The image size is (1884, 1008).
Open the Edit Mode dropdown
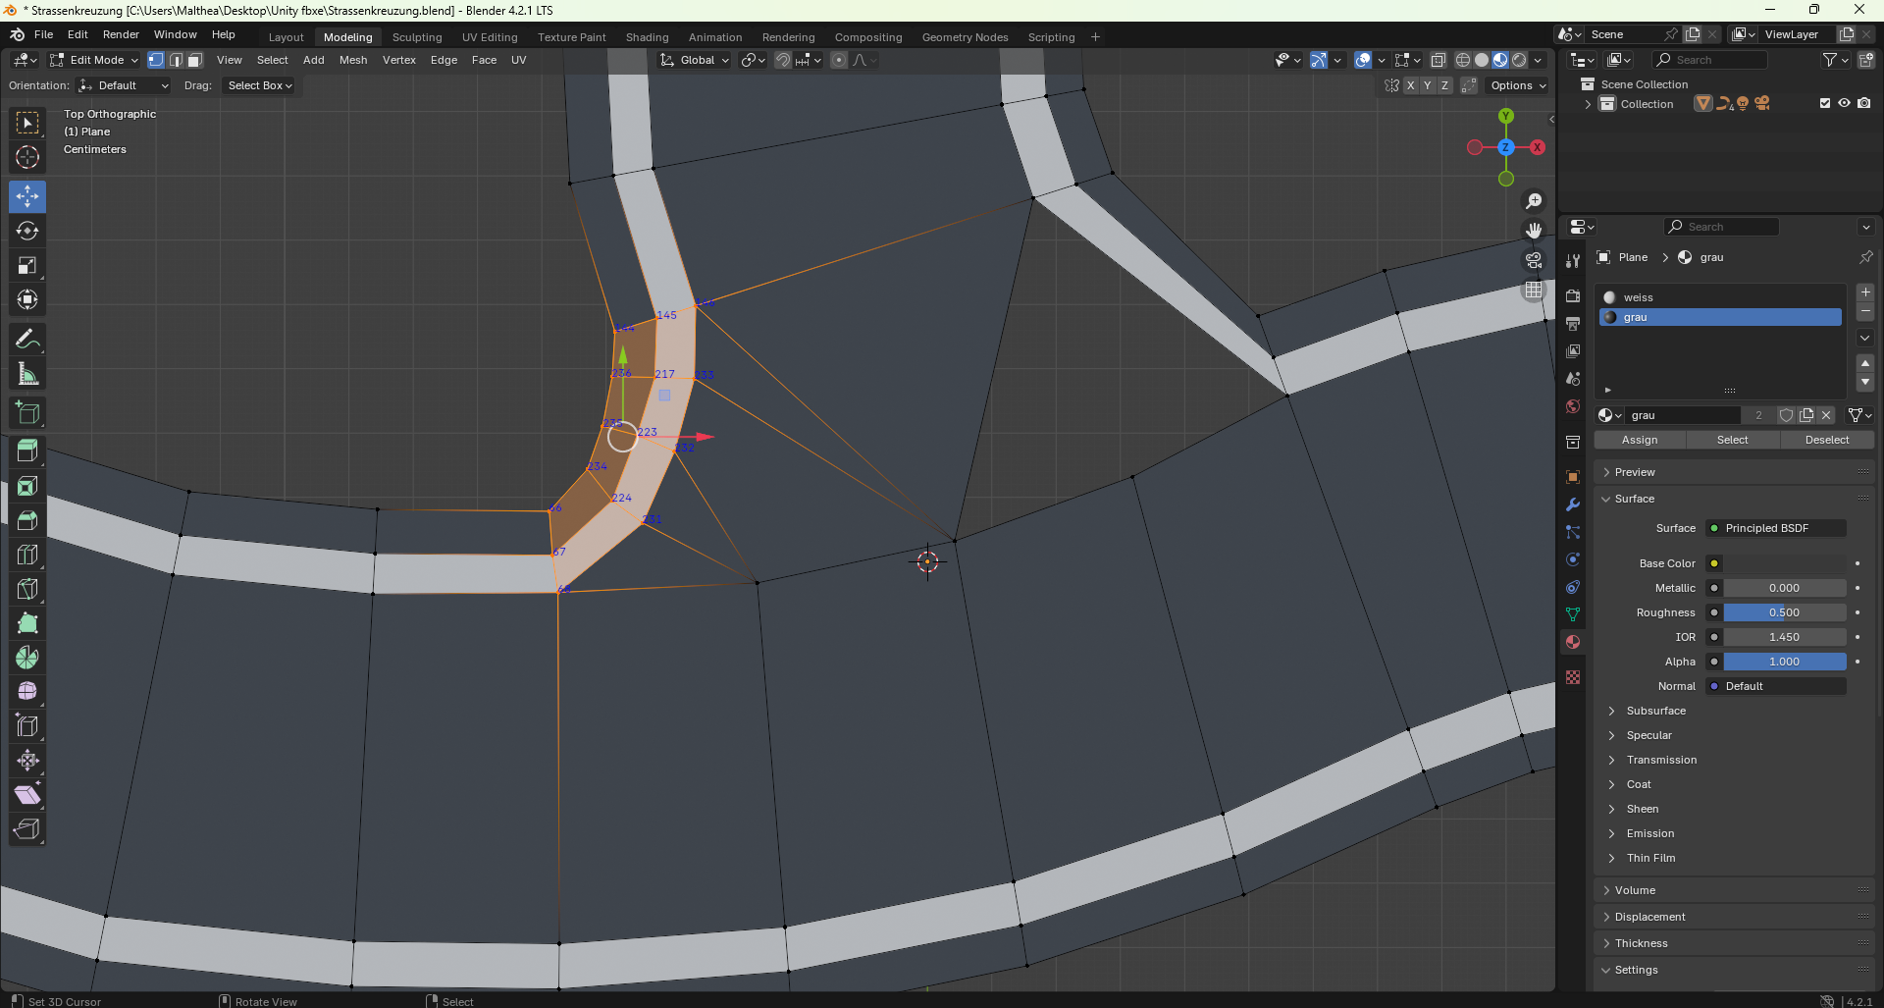[x=95, y=60]
